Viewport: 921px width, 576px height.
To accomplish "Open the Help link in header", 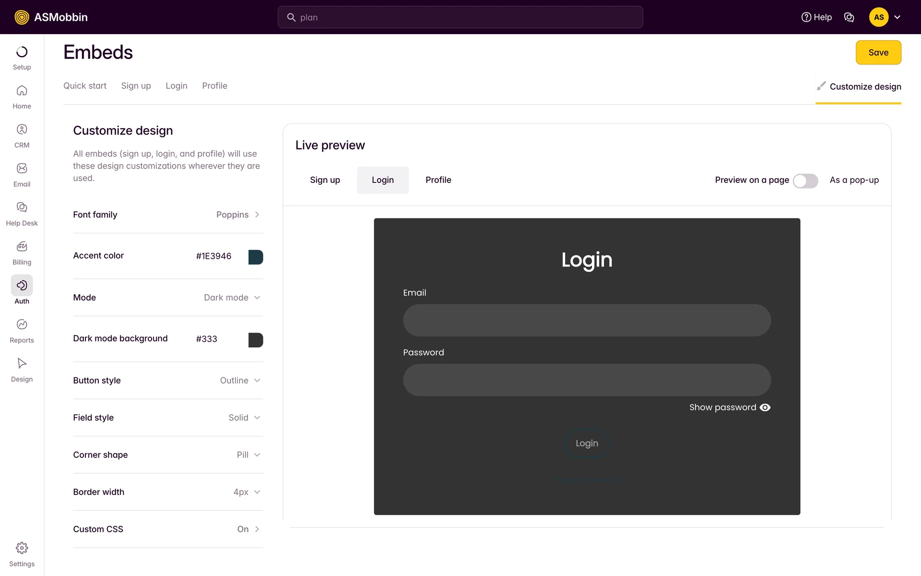I will [816, 17].
